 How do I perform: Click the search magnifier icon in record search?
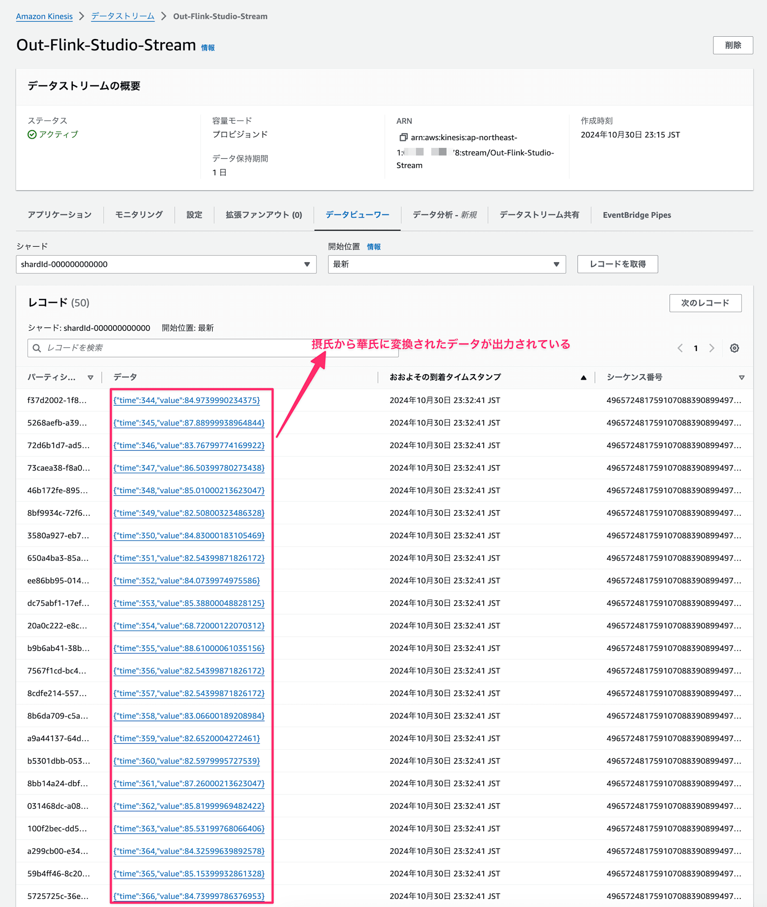pos(37,348)
